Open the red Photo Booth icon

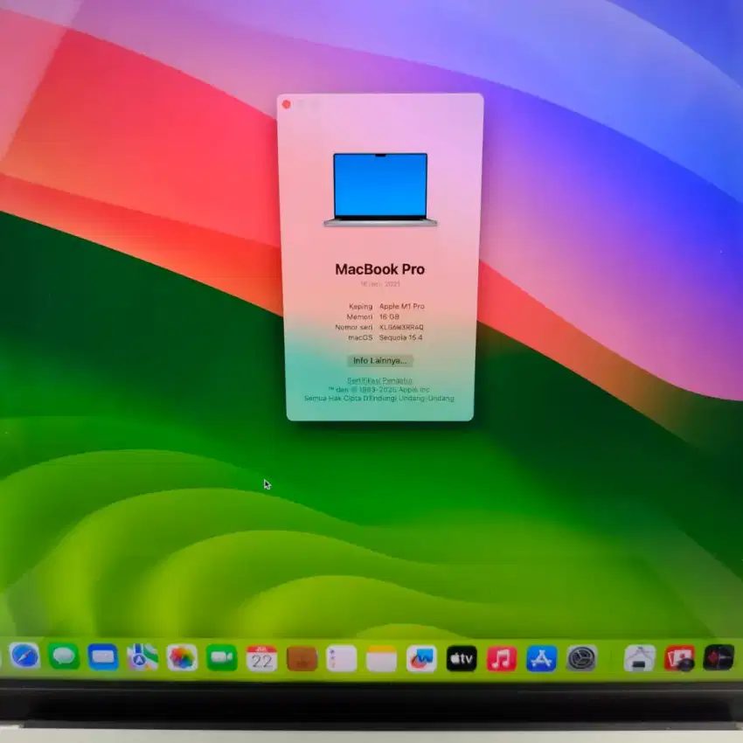tap(679, 657)
